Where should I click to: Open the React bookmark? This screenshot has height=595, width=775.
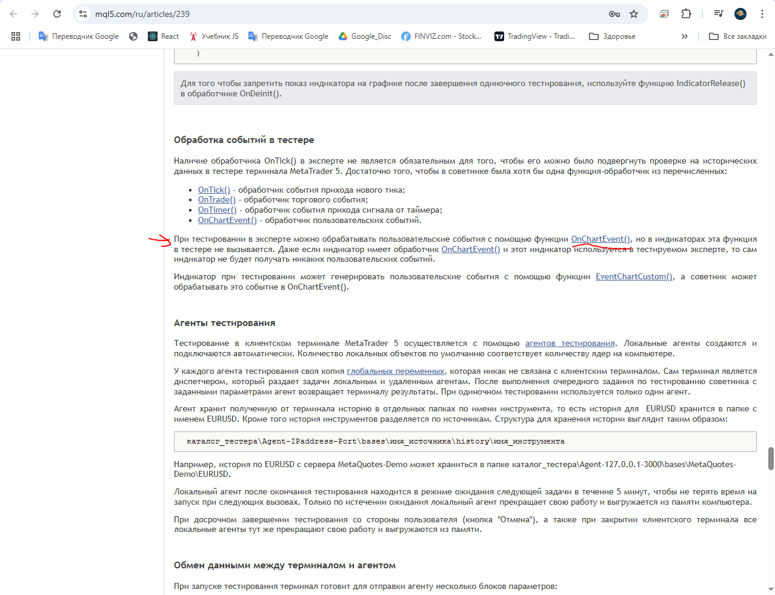point(164,36)
